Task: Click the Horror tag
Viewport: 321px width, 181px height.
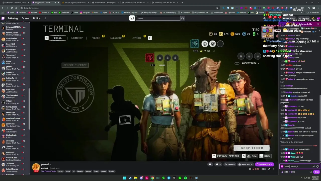Action: tap(60, 171)
